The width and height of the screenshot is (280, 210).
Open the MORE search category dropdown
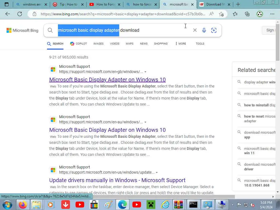[181, 43]
